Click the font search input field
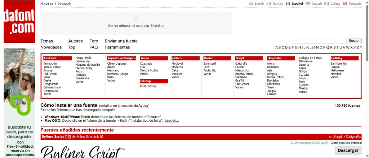The width and height of the screenshot is (369, 158). click(x=319, y=41)
